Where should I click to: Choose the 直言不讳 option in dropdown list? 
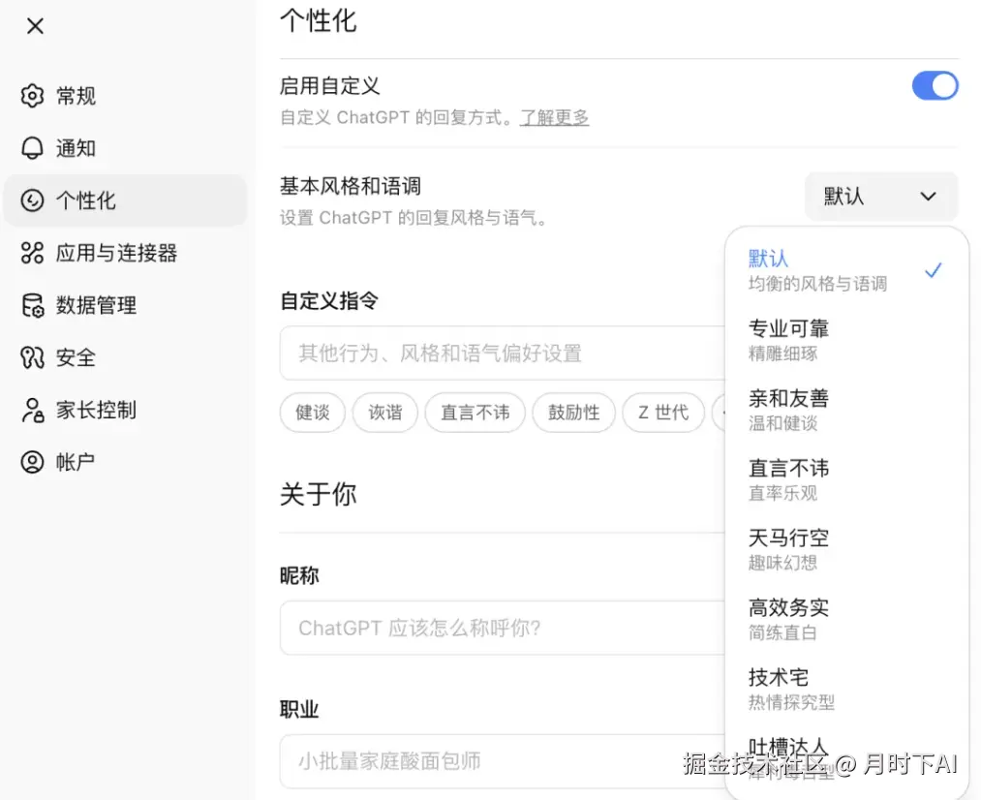845,479
